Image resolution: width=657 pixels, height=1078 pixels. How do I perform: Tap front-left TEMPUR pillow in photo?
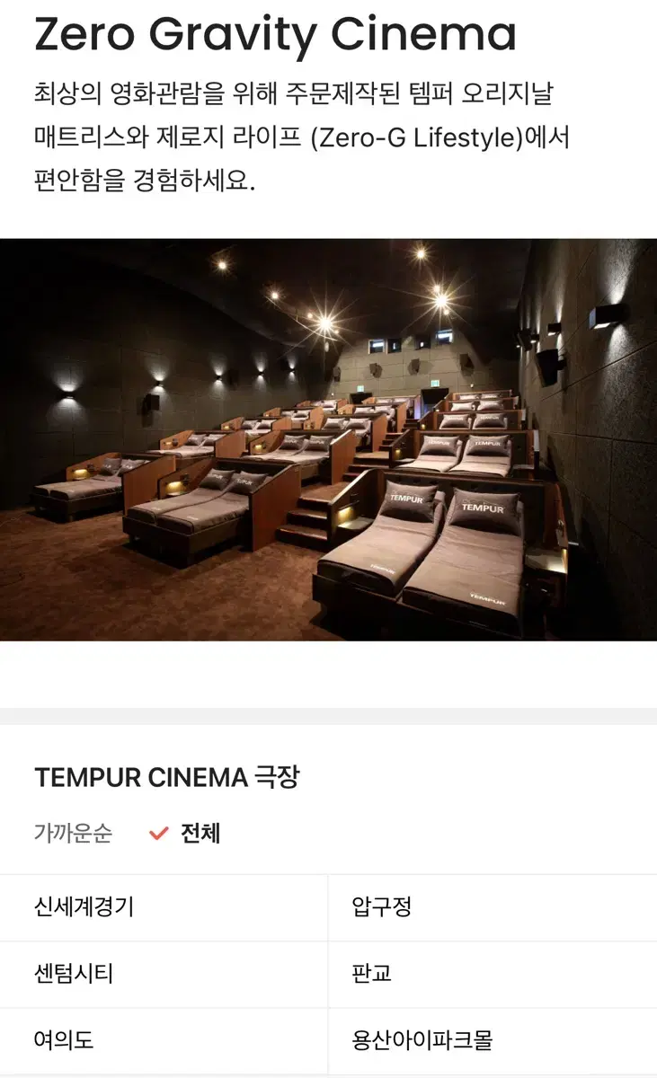click(x=410, y=500)
